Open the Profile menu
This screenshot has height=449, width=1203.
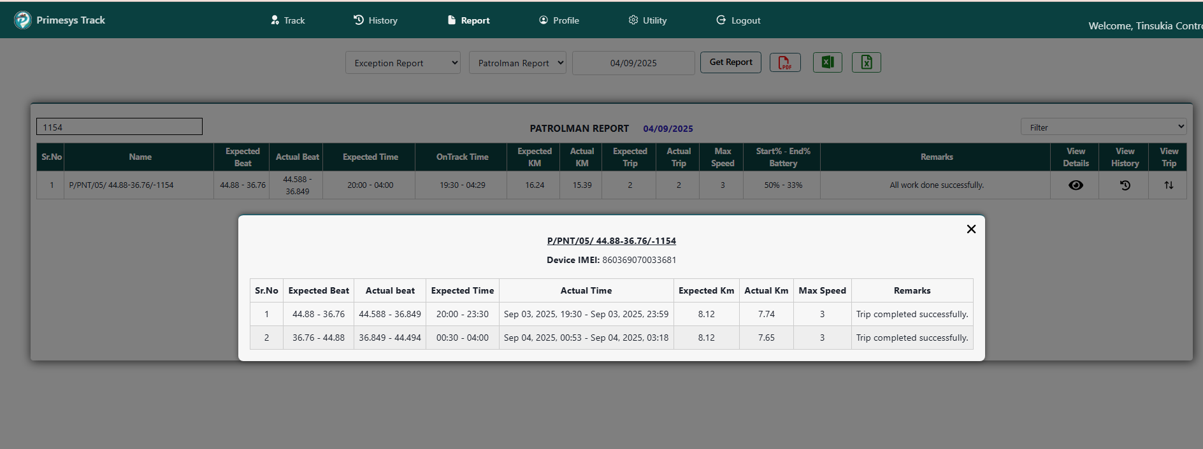coord(559,20)
